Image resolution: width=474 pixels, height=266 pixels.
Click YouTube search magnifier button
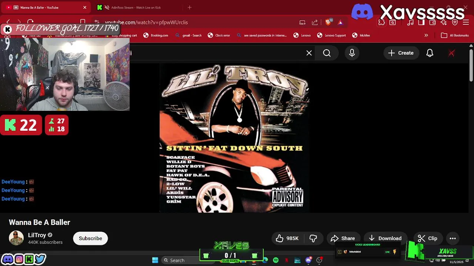[327, 53]
